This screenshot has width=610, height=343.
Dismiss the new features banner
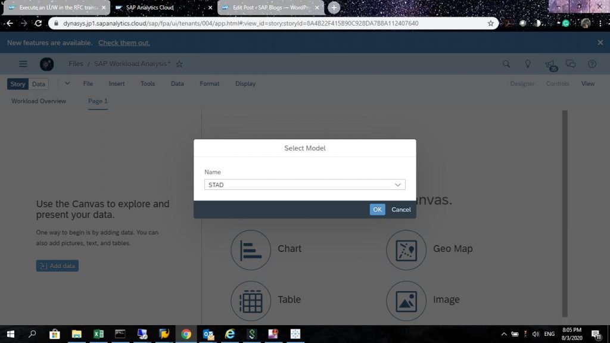click(600, 42)
